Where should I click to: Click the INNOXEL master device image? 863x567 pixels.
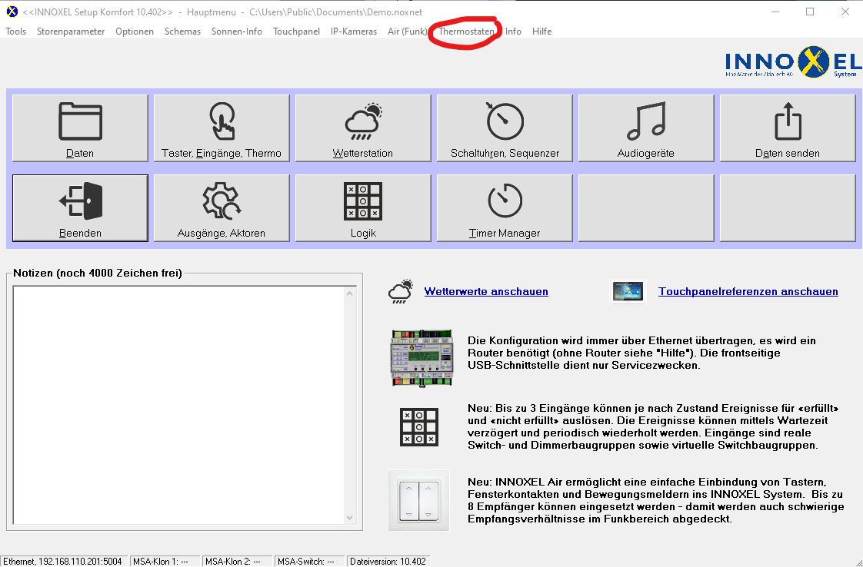[x=422, y=358]
